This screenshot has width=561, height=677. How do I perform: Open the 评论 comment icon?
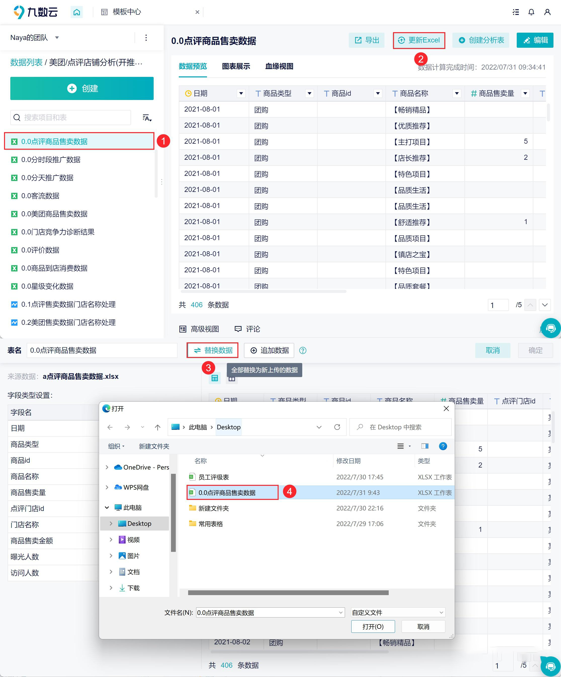click(x=238, y=329)
